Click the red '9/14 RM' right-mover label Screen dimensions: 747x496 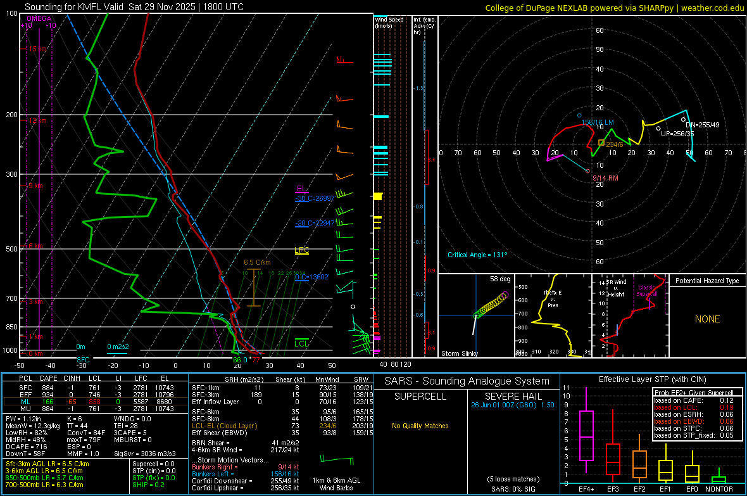point(605,178)
